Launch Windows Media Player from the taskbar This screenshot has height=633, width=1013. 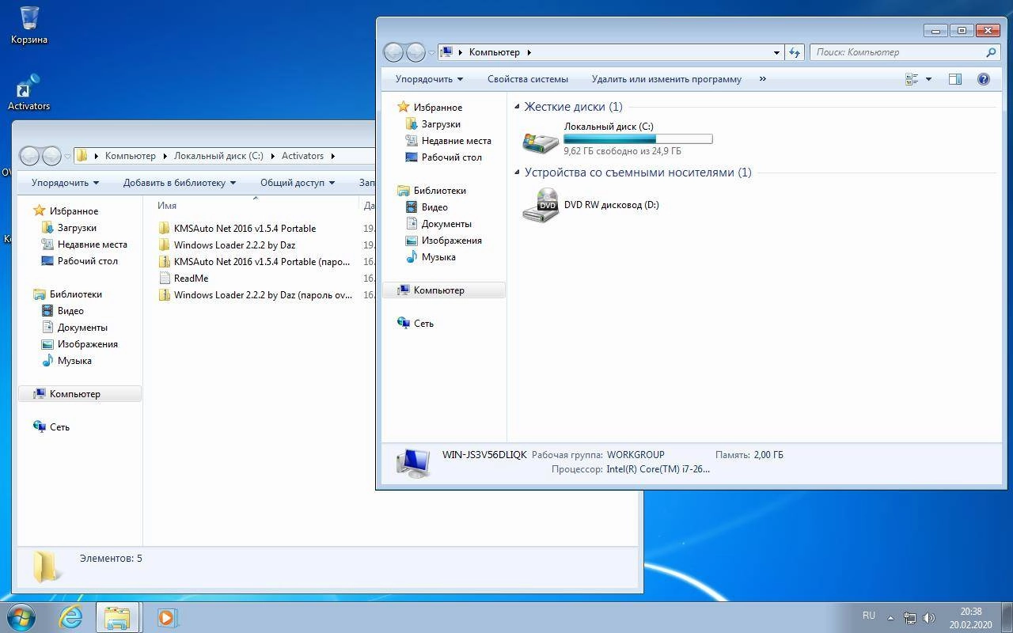point(166,617)
